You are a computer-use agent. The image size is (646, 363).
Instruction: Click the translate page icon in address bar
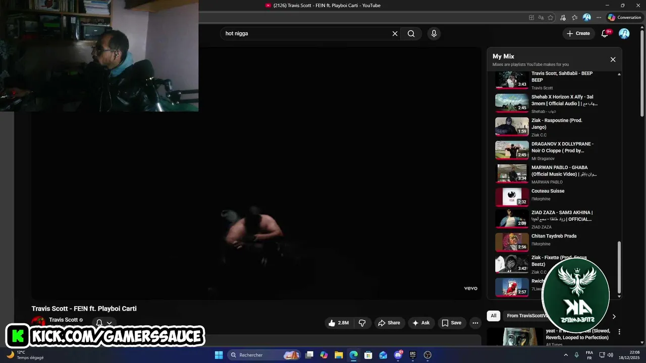pyautogui.click(x=541, y=18)
